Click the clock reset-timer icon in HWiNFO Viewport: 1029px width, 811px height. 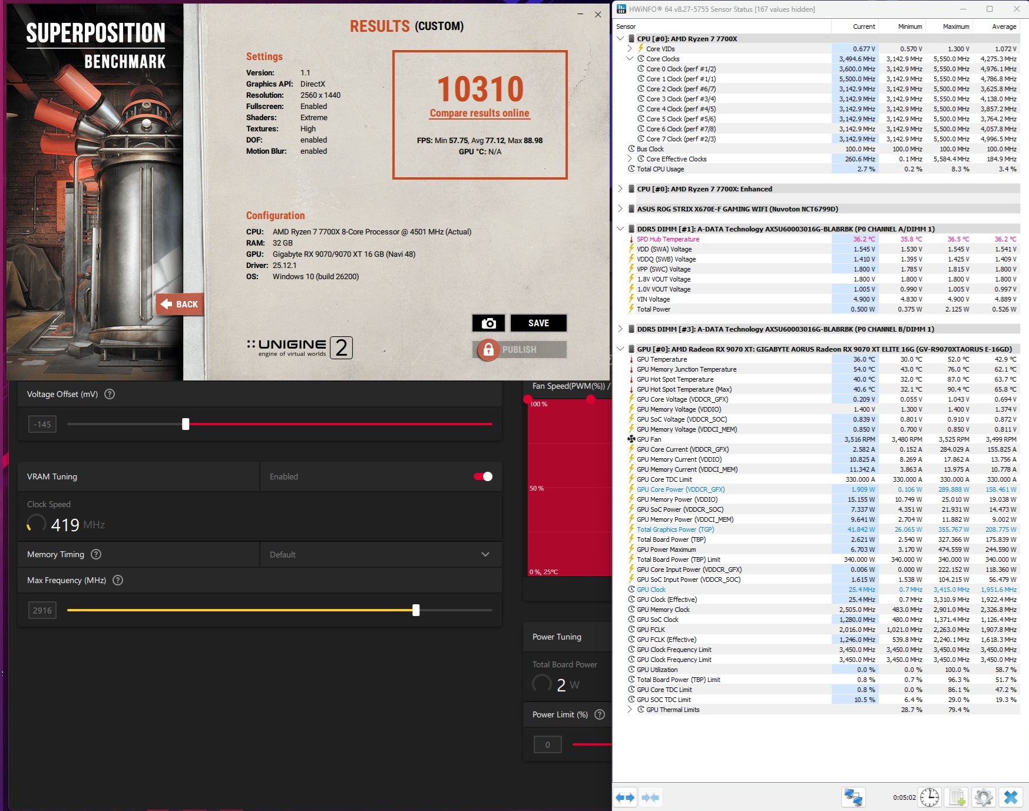(929, 797)
